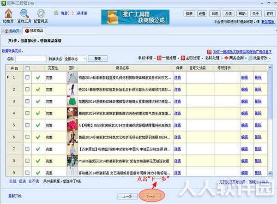This screenshot has height=204, width=277.
Task: Check the checkbox for row 1
Action: [27, 78]
